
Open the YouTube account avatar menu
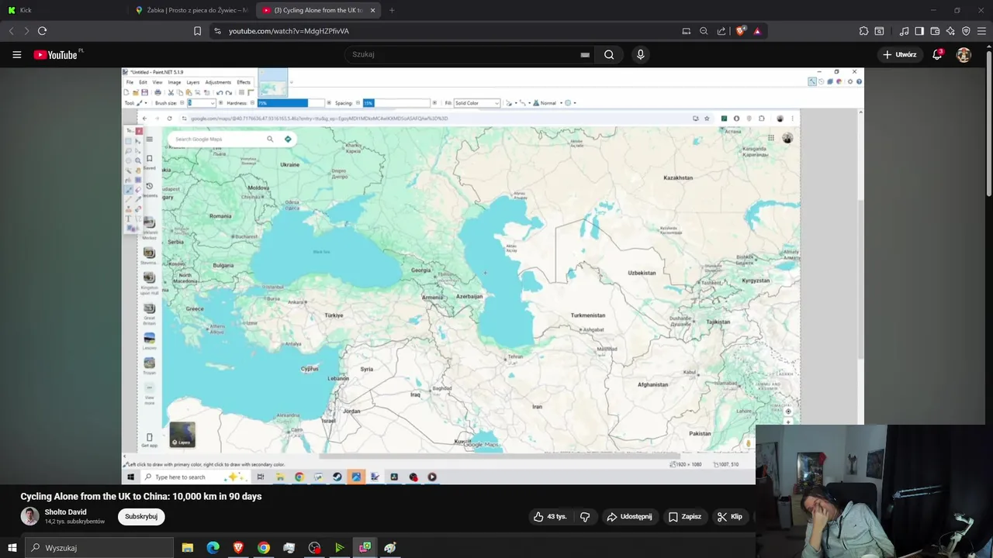964,54
